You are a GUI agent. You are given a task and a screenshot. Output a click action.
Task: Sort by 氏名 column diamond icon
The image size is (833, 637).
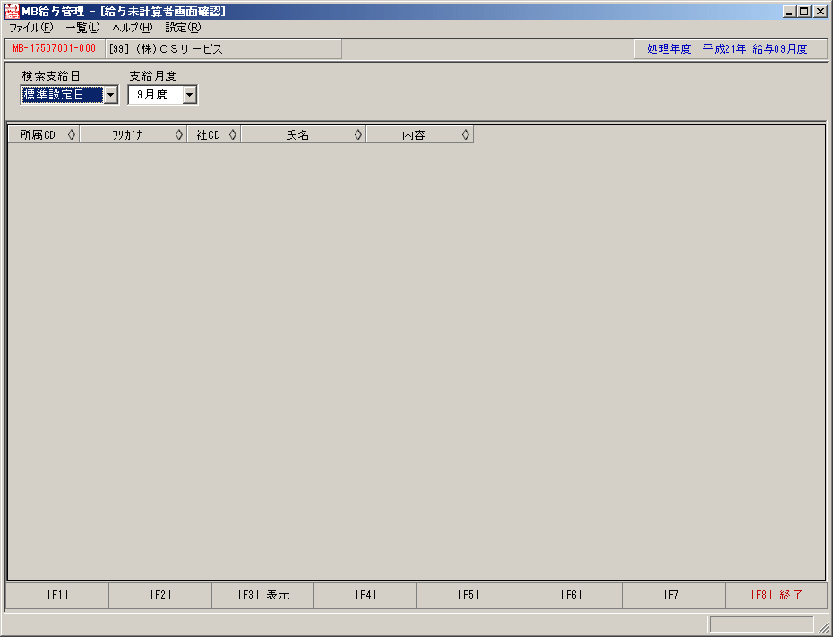(x=358, y=135)
